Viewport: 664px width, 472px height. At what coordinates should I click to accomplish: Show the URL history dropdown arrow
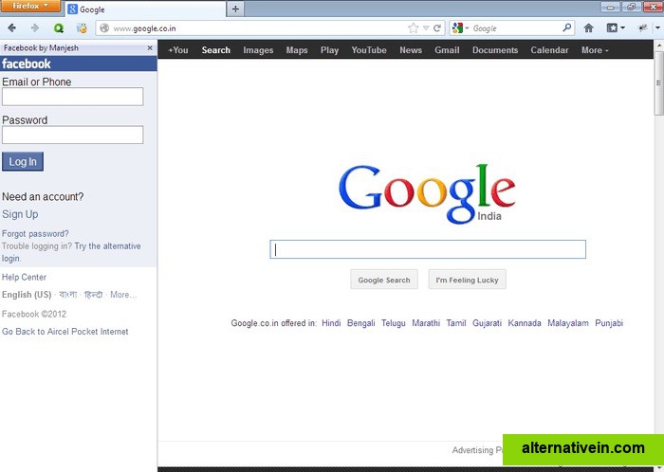point(426,28)
